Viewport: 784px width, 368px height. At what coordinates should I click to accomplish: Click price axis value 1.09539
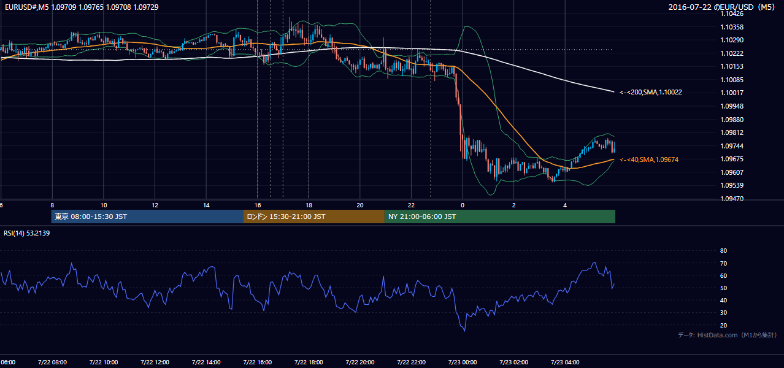tap(732, 185)
